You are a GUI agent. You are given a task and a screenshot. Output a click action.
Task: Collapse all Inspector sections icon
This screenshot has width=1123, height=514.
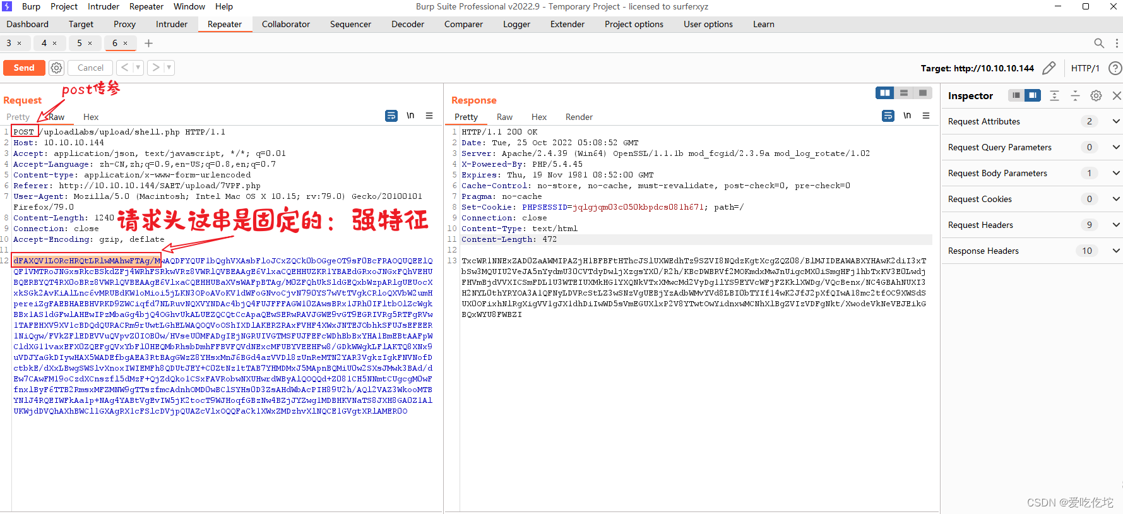(1075, 95)
